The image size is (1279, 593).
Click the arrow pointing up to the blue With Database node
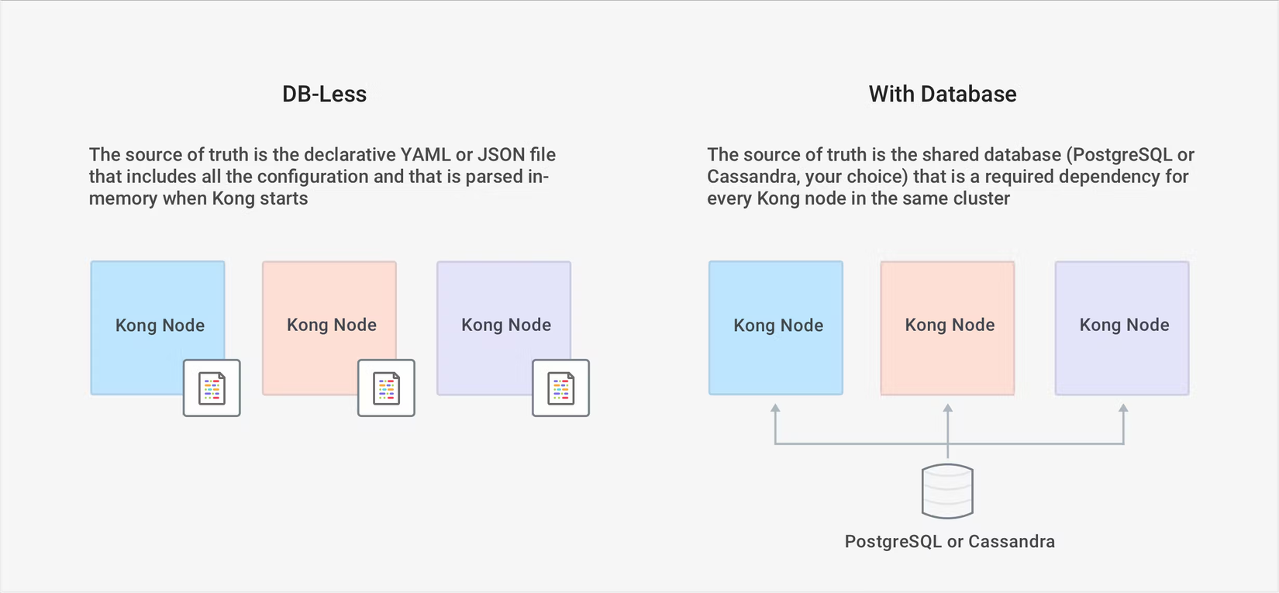coord(775,409)
